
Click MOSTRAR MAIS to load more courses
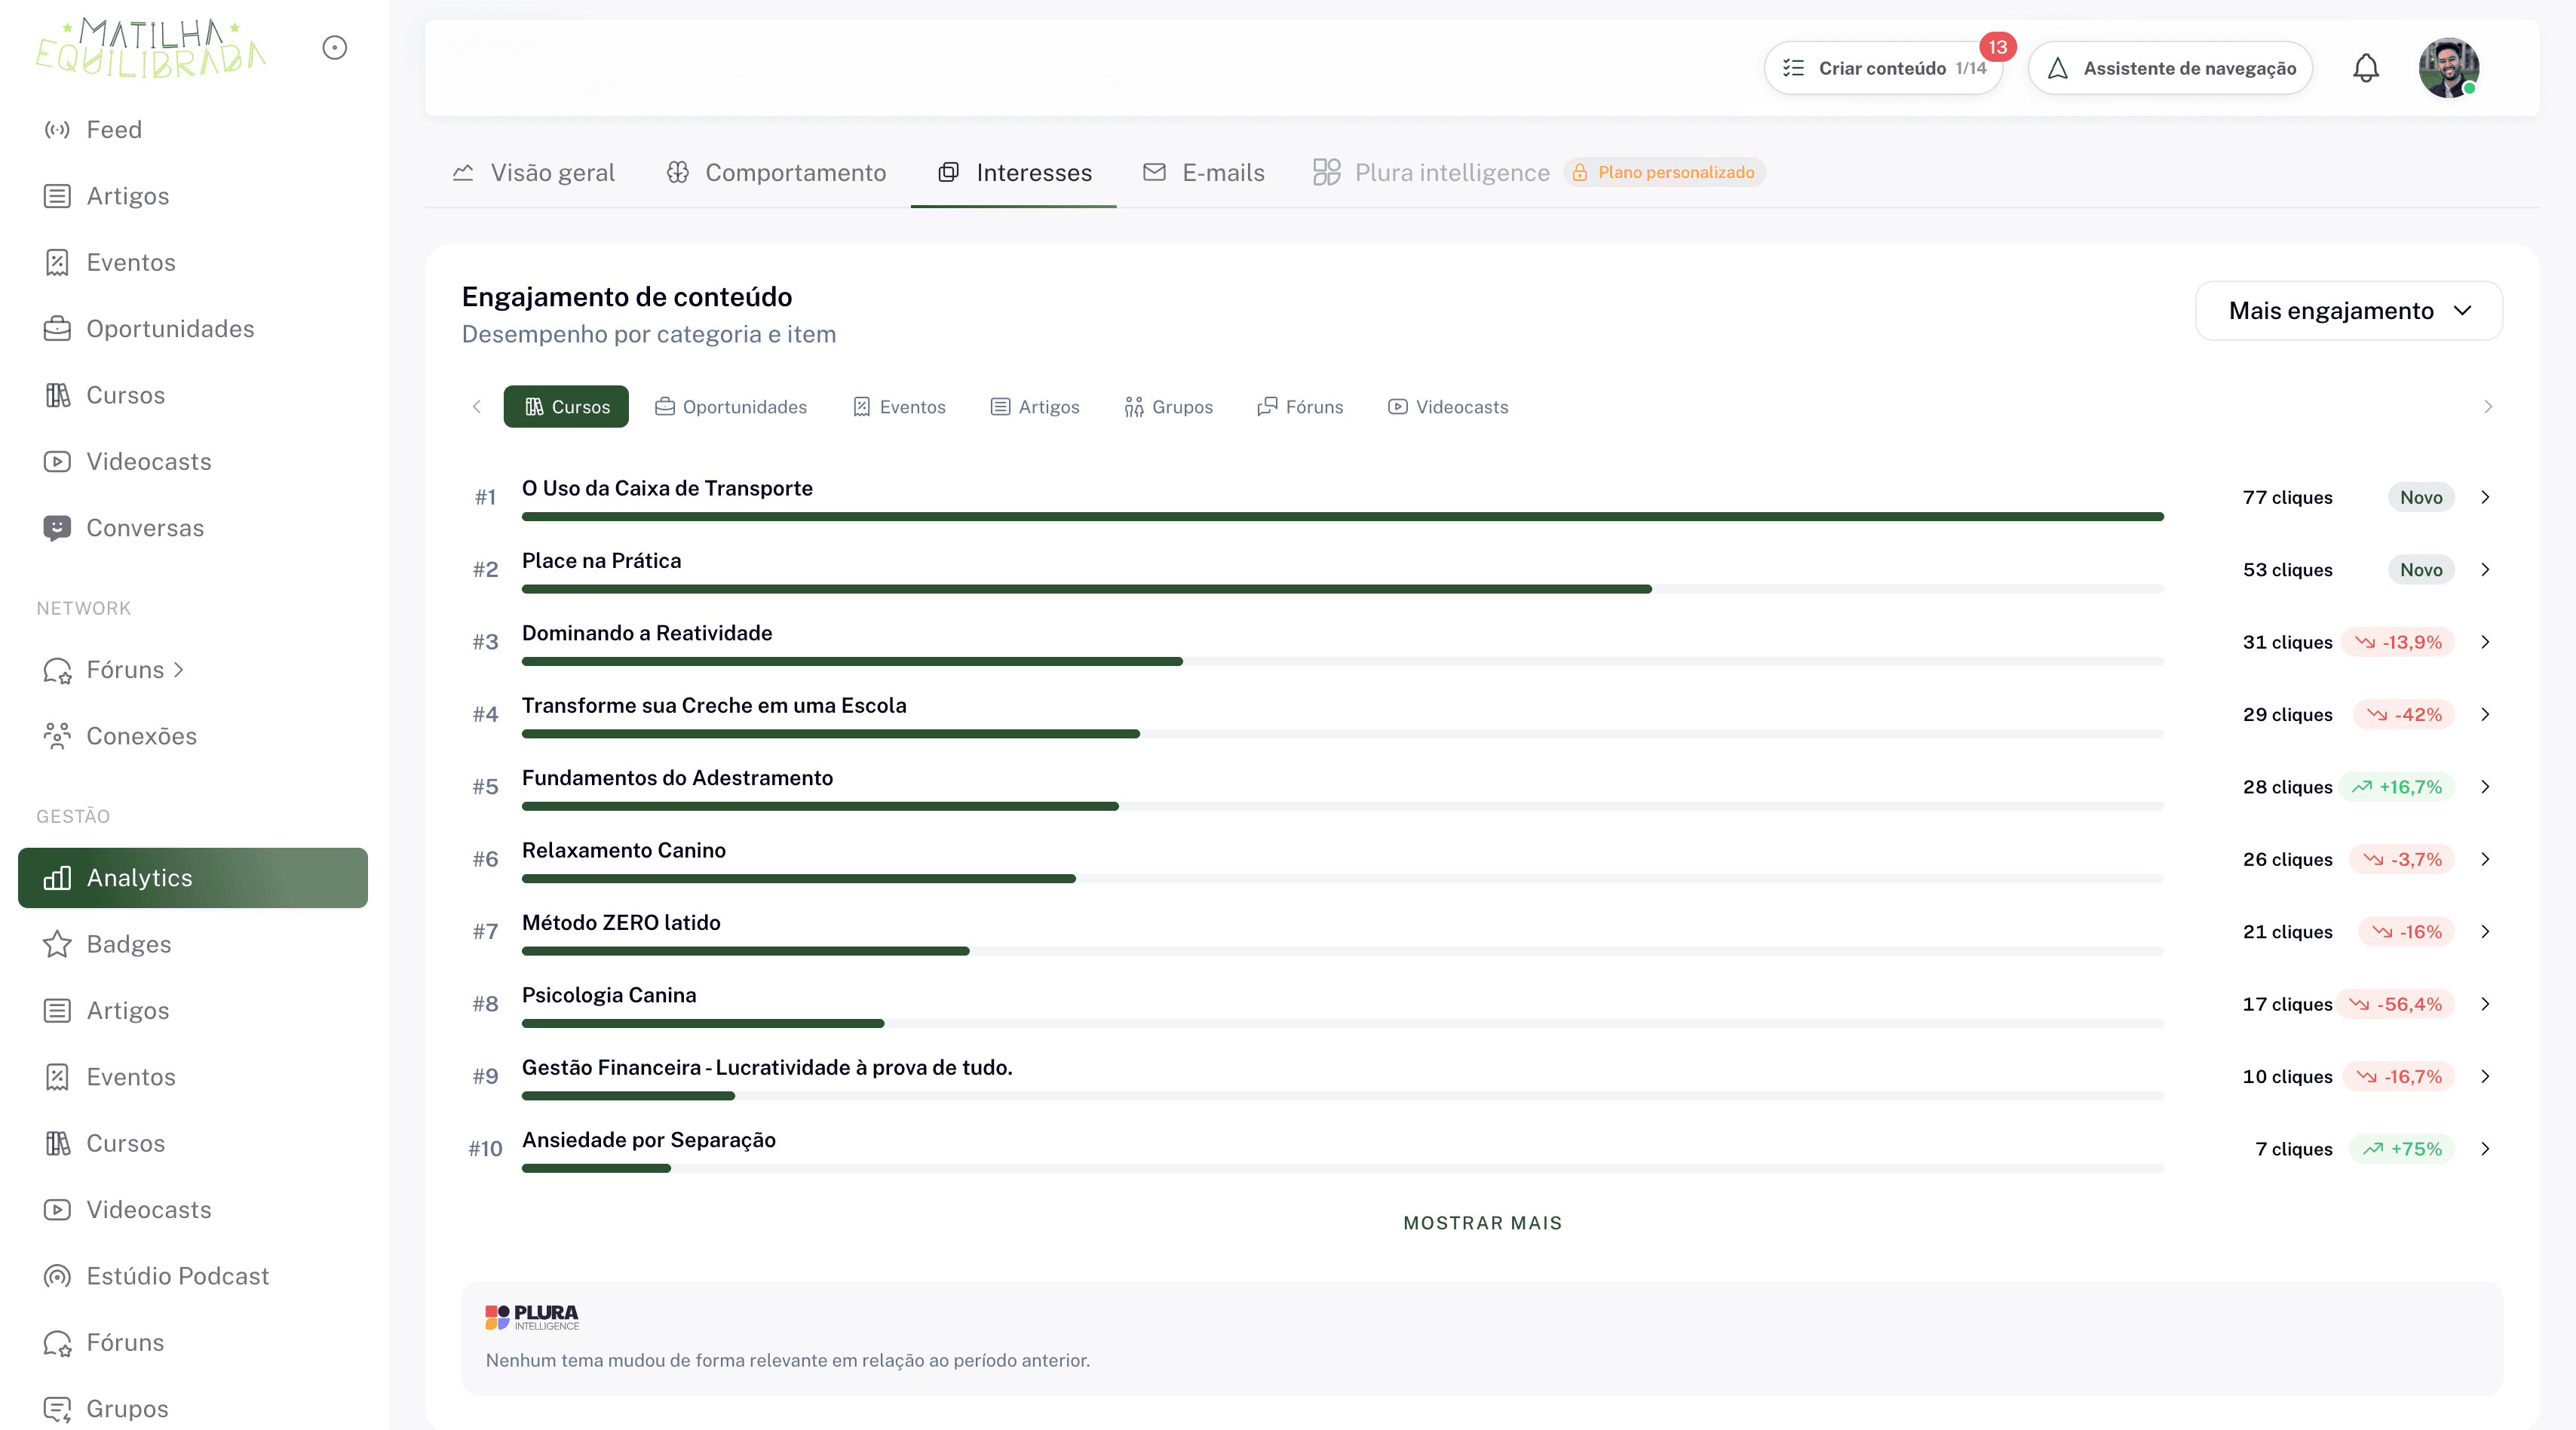[1482, 1223]
